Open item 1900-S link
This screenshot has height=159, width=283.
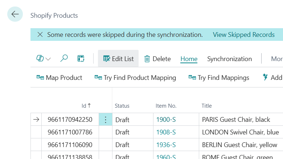point(166,120)
